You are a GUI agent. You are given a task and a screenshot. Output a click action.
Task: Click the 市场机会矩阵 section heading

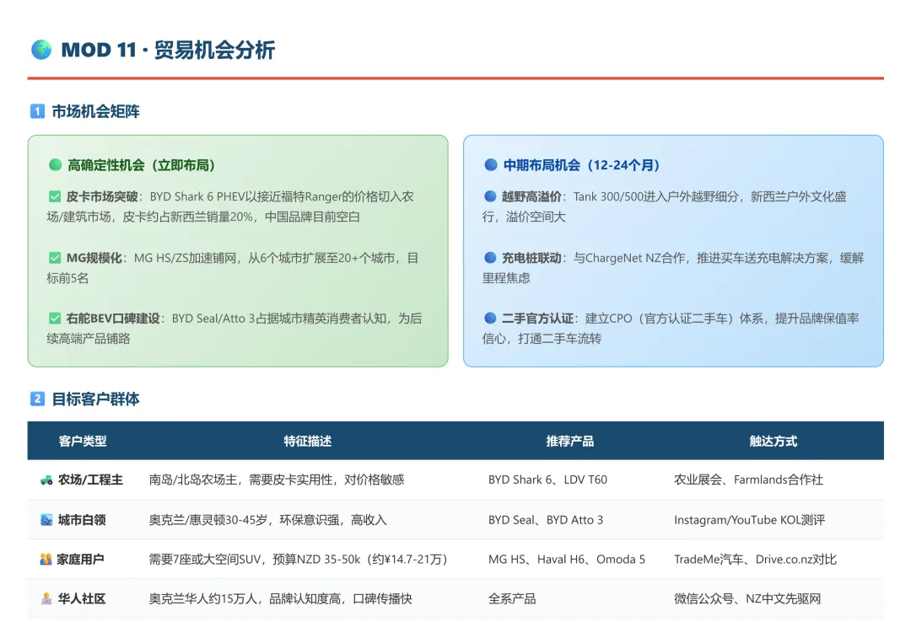click(x=96, y=111)
